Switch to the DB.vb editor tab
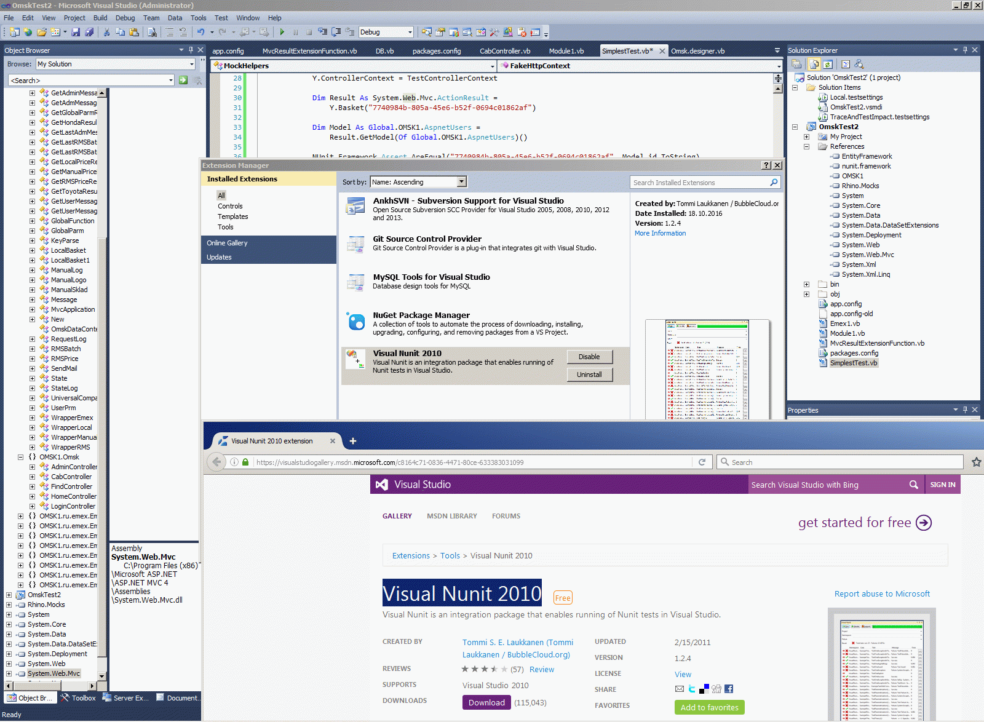This screenshot has height=722, width=984. (x=385, y=51)
